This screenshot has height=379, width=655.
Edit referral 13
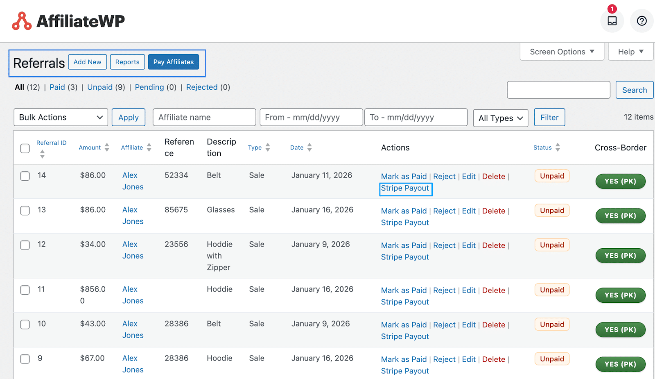pos(469,211)
